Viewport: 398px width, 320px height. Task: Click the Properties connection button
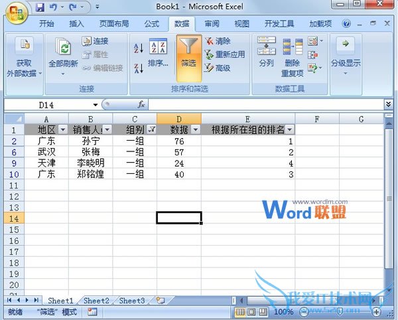pyautogui.click(x=96, y=54)
